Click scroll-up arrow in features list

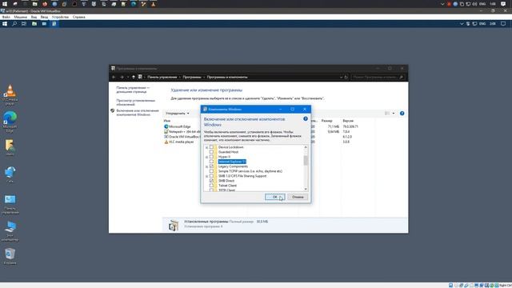(x=306, y=147)
